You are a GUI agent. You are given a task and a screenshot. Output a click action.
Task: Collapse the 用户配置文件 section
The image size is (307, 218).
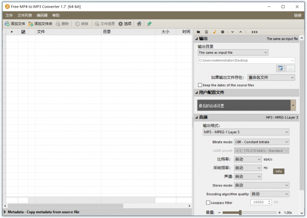pos(196,92)
